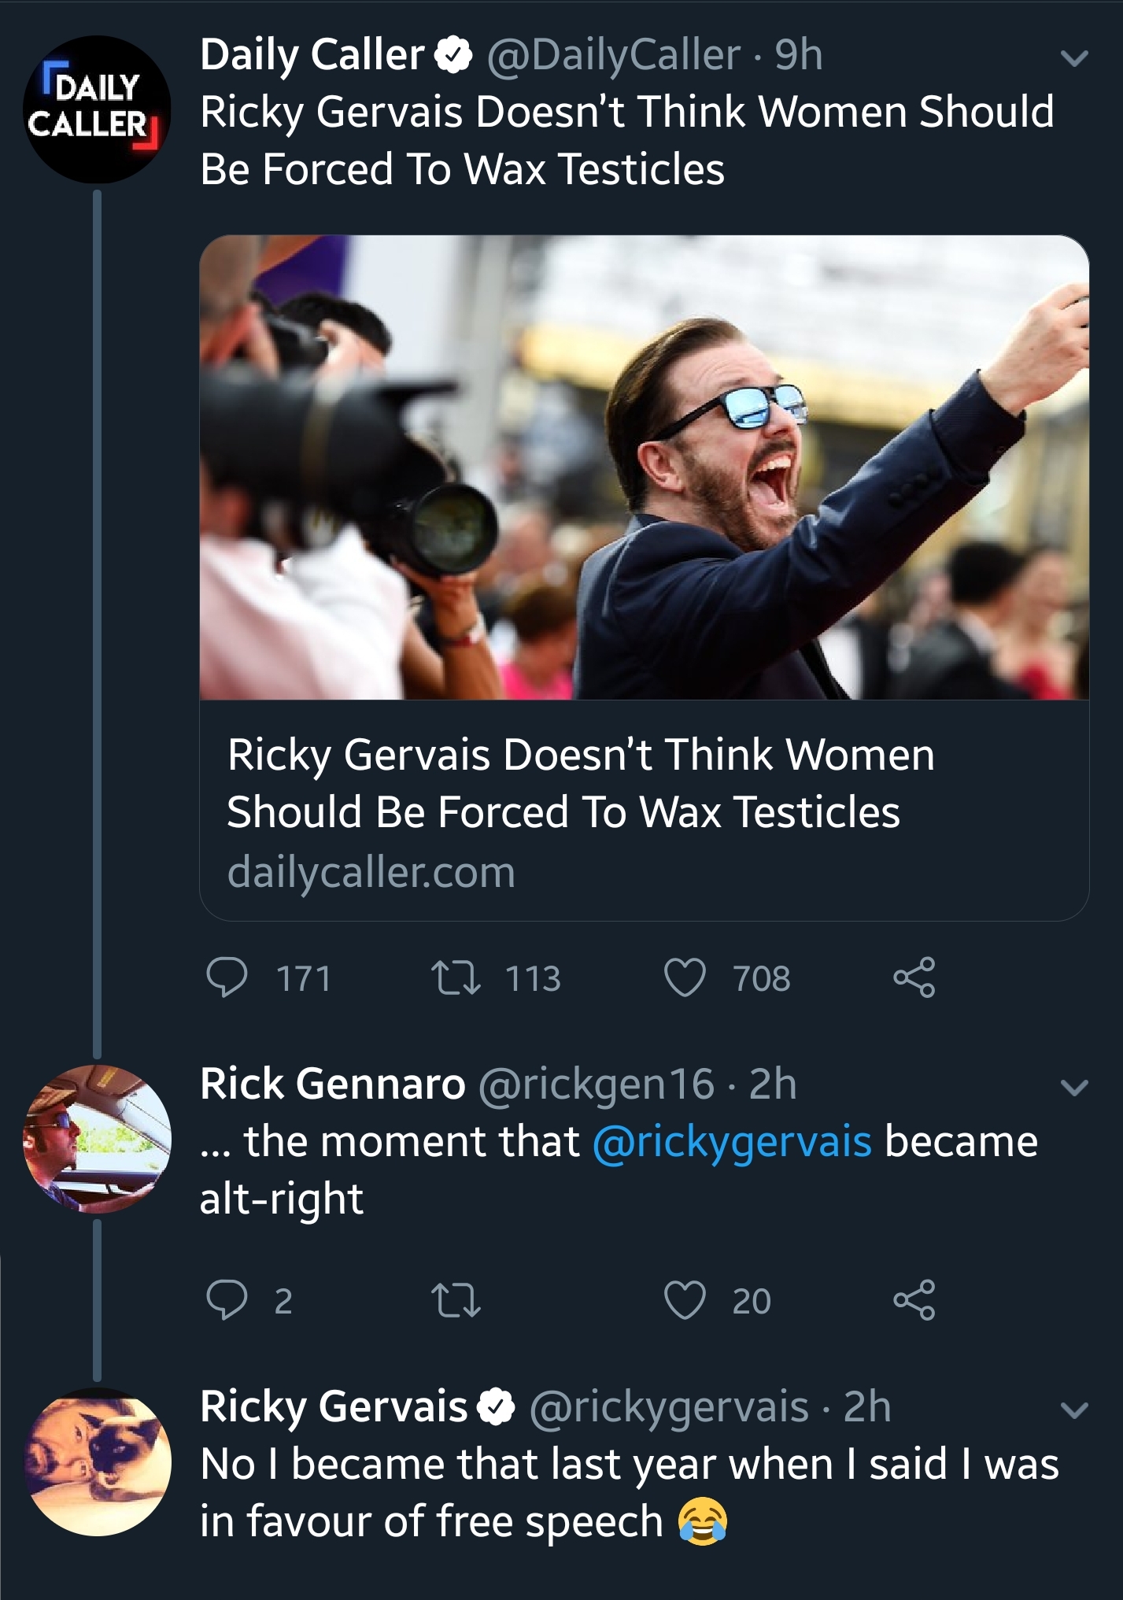Open the Daily Caller profile avatar
The width and height of the screenshot is (1123, 1600).
(97, 109)
